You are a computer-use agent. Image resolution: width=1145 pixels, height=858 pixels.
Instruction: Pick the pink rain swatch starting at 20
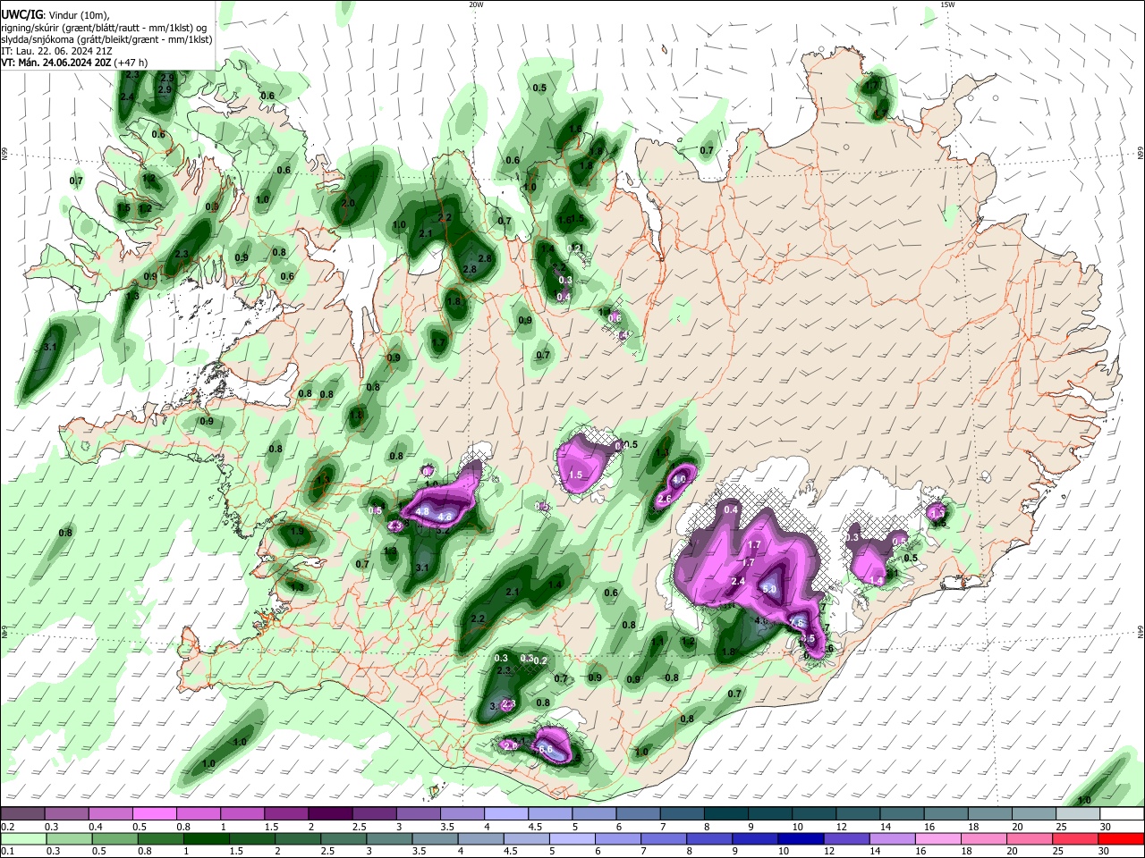tap(1030, 838)
